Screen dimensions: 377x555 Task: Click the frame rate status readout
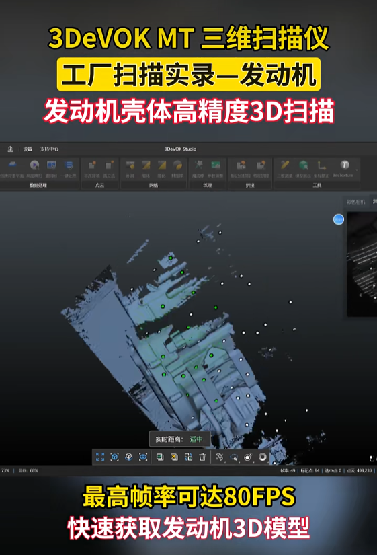pyautogui.click(x=288, y=470)
